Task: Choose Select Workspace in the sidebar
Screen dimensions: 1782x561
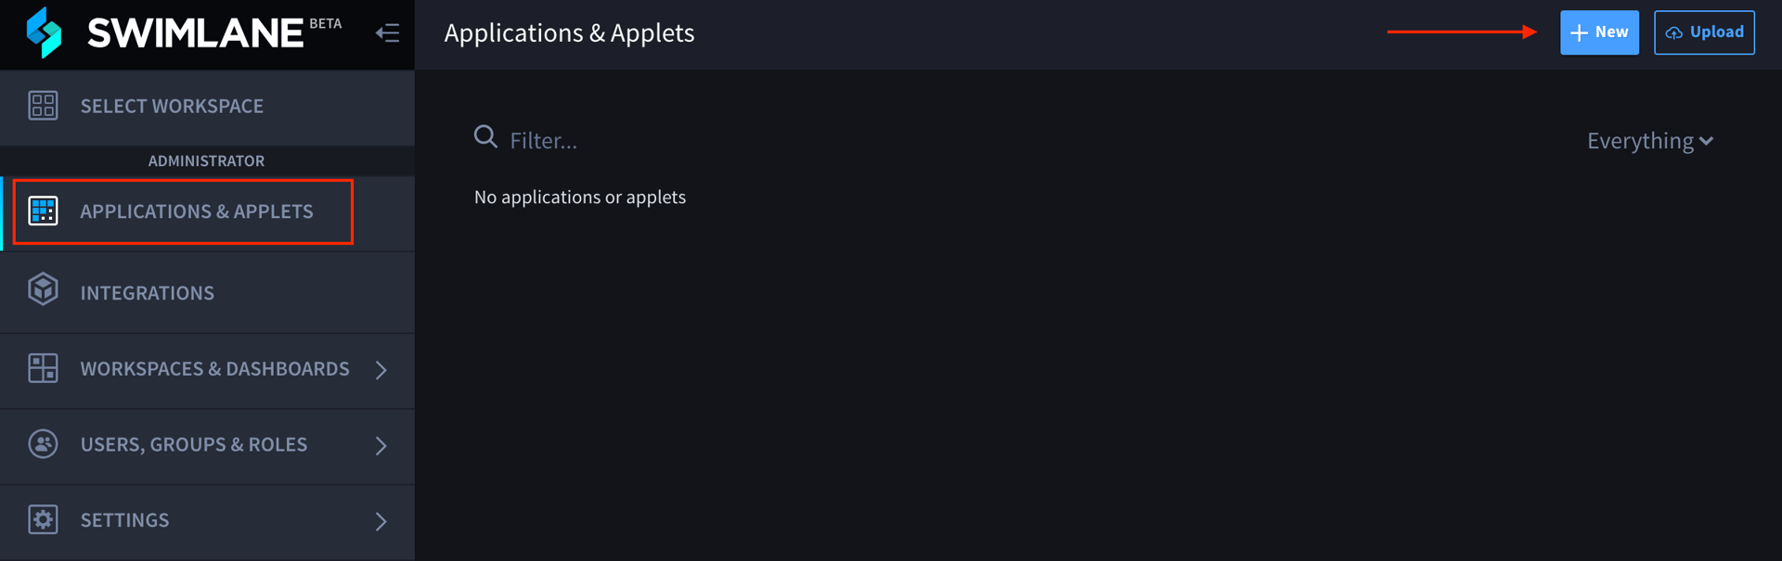Action: 172,106
